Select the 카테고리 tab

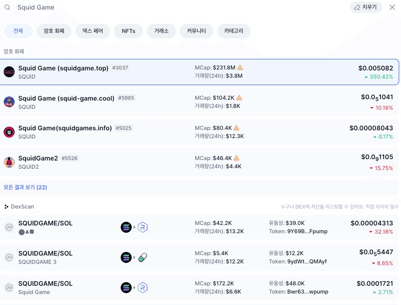[x=234, y=31]
